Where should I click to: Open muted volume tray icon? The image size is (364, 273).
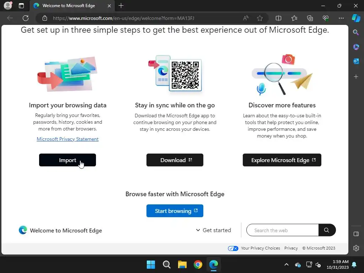click(x=318, y=264)
